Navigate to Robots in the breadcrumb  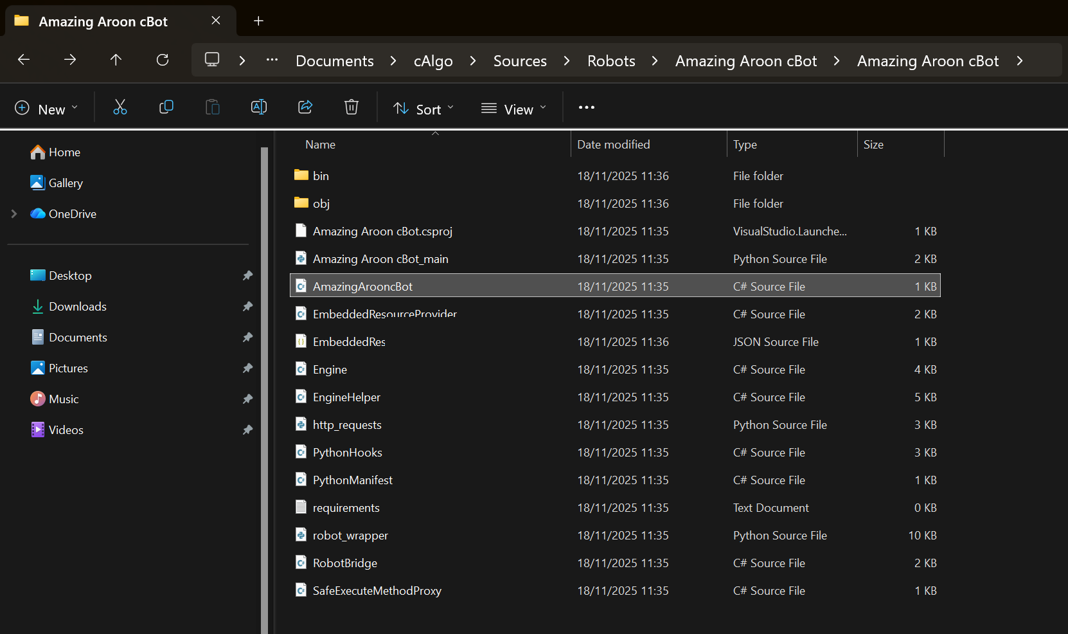pos(611,61)
